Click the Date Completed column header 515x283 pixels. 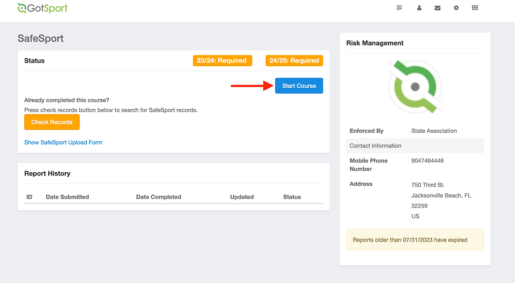[x=158, y=197]
